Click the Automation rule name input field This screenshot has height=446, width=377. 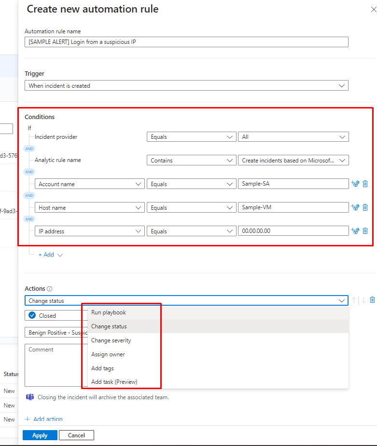(x=186, y=42)
